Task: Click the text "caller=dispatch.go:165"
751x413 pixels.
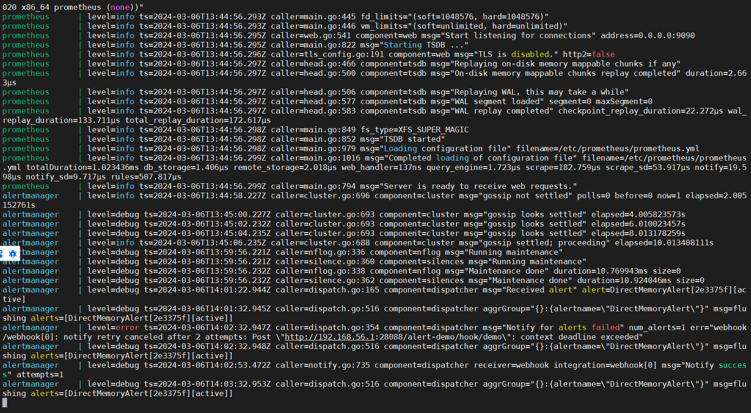Action: point(327,290)
